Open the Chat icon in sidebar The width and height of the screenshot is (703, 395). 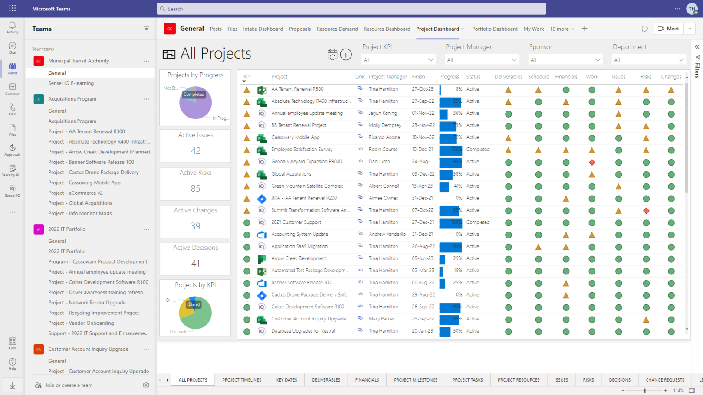12,48
